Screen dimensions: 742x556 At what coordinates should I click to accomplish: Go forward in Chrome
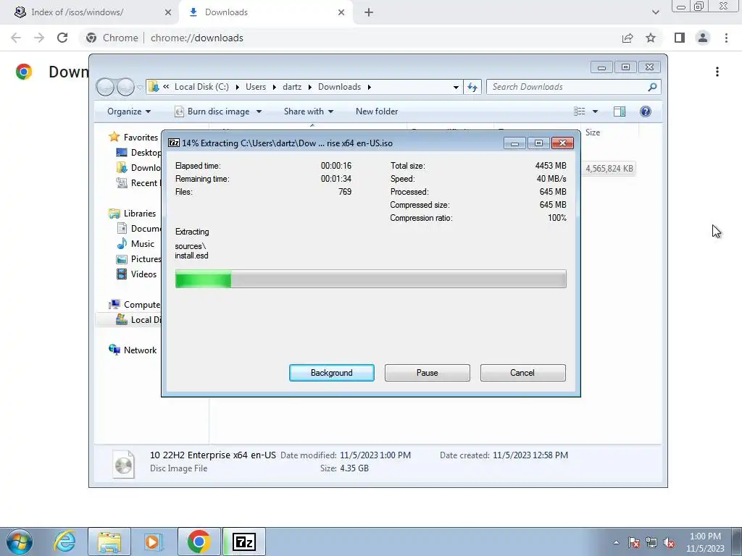39,38
